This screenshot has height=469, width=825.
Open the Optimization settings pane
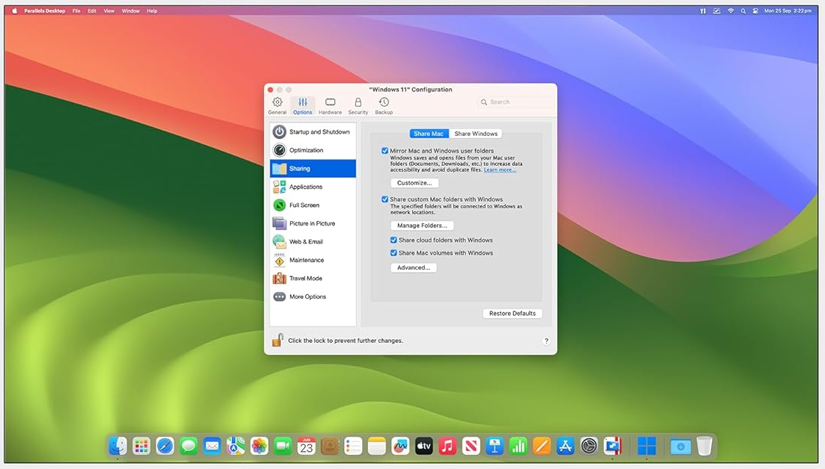click(x=313, y=150)
